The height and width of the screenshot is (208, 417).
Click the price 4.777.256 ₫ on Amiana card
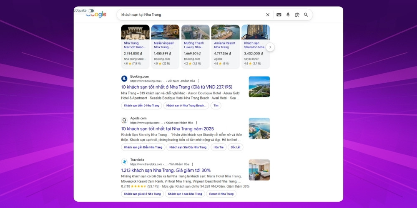click(223, 53)
